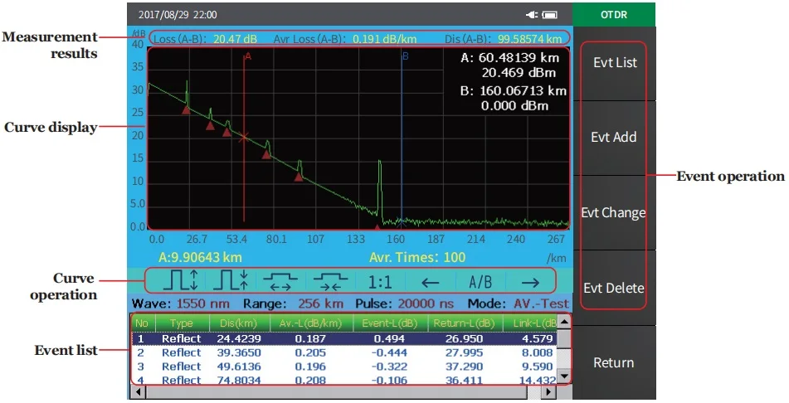This screenshot has width=789, height=403.
Task: Select event row 1 at 24.4239 km
Action: coord(344,338)
